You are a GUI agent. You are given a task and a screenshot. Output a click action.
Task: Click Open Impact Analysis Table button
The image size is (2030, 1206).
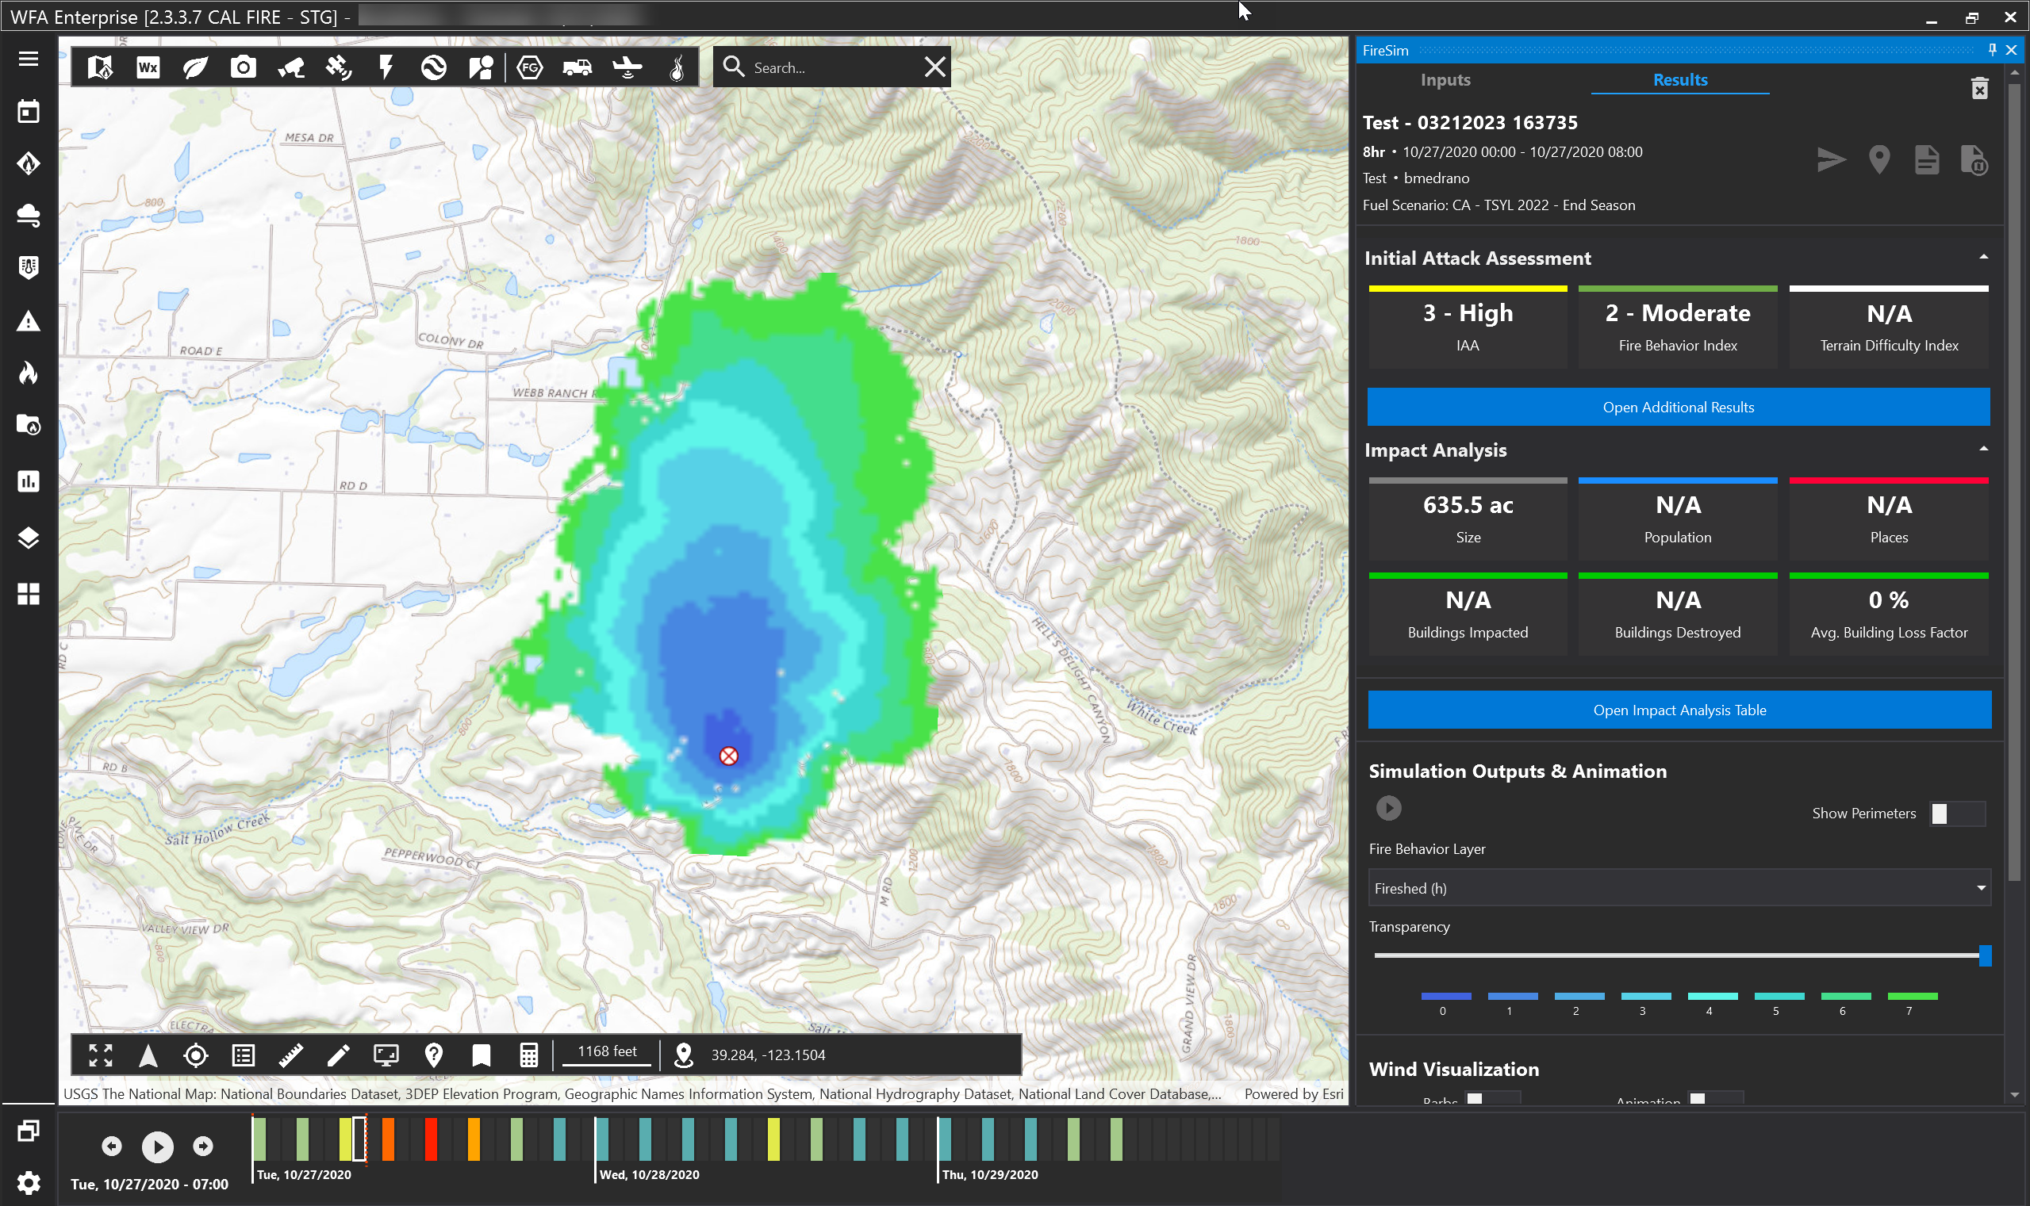click(1679, 710)
